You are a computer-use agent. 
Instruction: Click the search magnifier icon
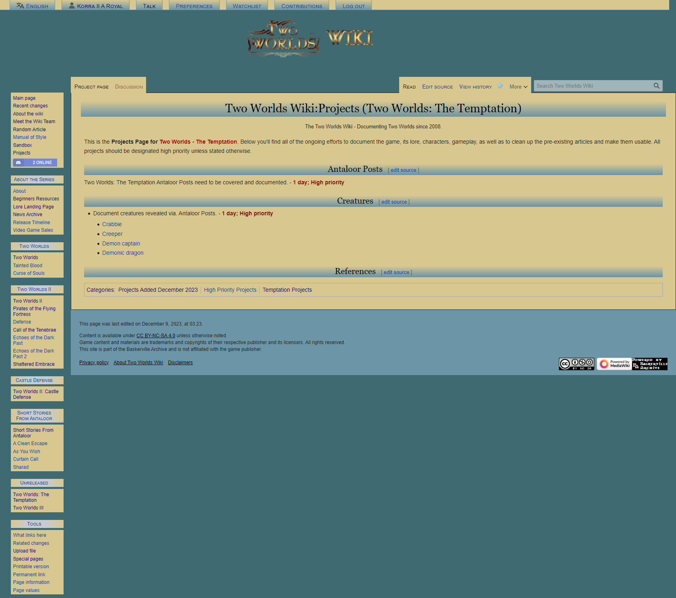click(x=656, y=86)
